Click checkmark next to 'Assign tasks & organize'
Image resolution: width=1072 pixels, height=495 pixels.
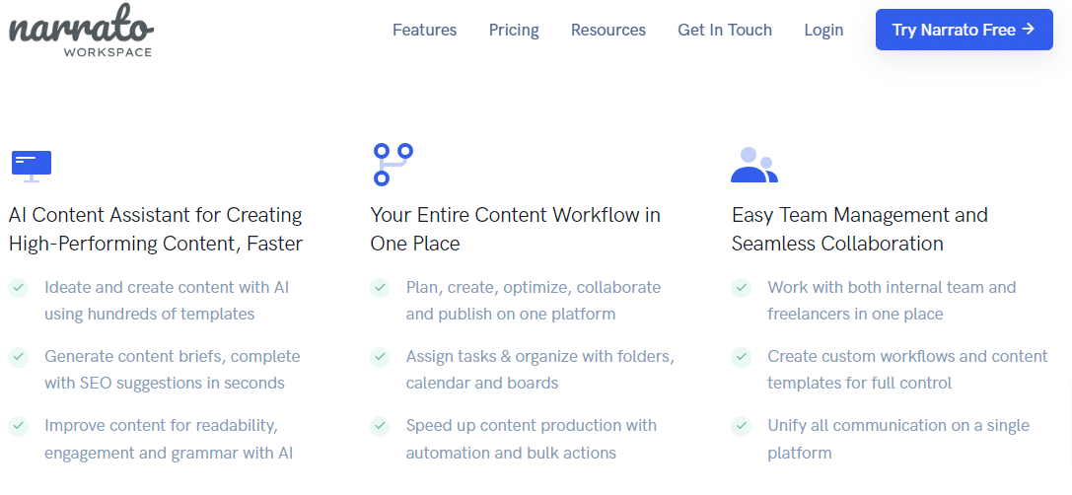(380, 357)
